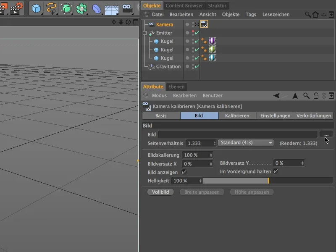
Task: Click the green Array modeling icon
Action: tap(81, 9)
